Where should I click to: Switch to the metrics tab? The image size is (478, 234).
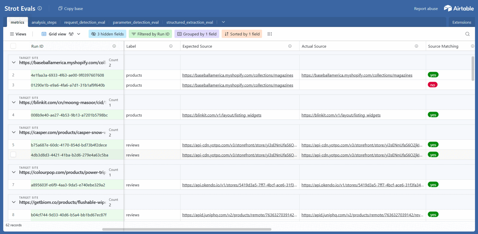click(17, 22)
